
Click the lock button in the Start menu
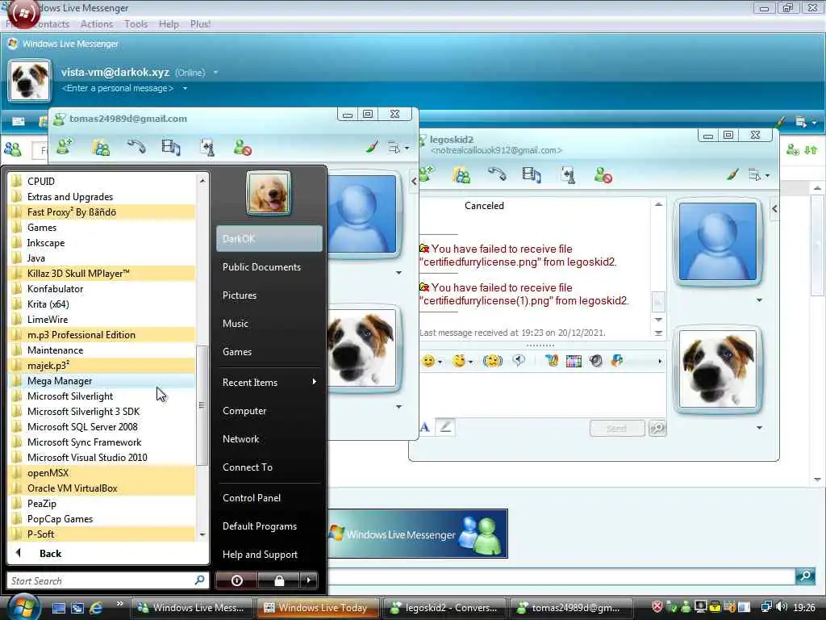[279, 580]
